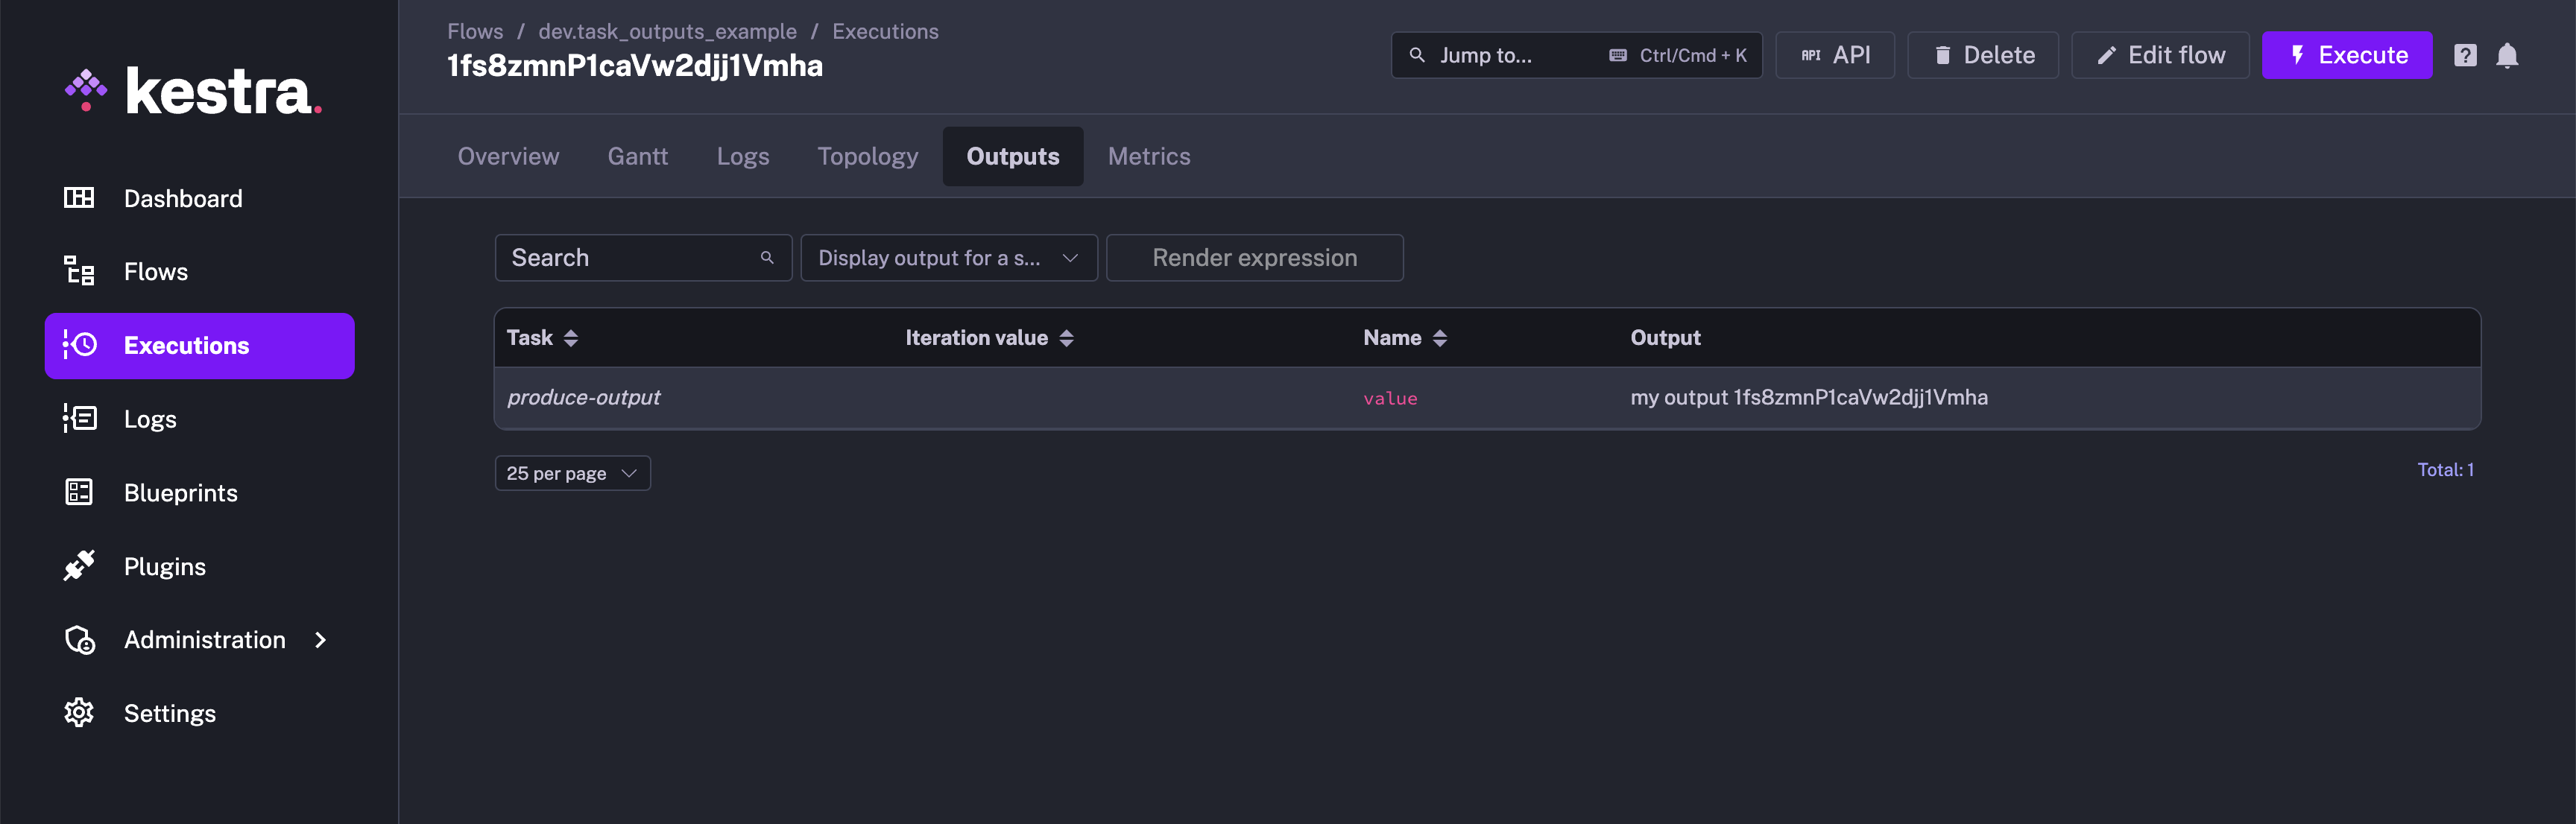This screenshot has height=824, width=2576.
Task: Switch to the Overview tab
Action: point(508,156)
